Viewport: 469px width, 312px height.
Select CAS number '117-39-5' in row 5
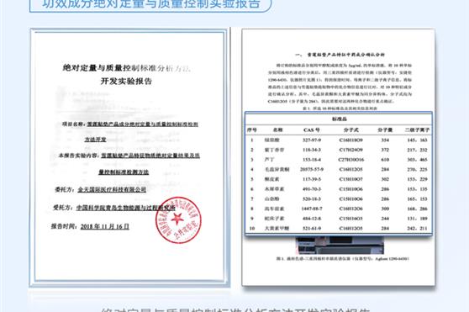tap(312, 179)
